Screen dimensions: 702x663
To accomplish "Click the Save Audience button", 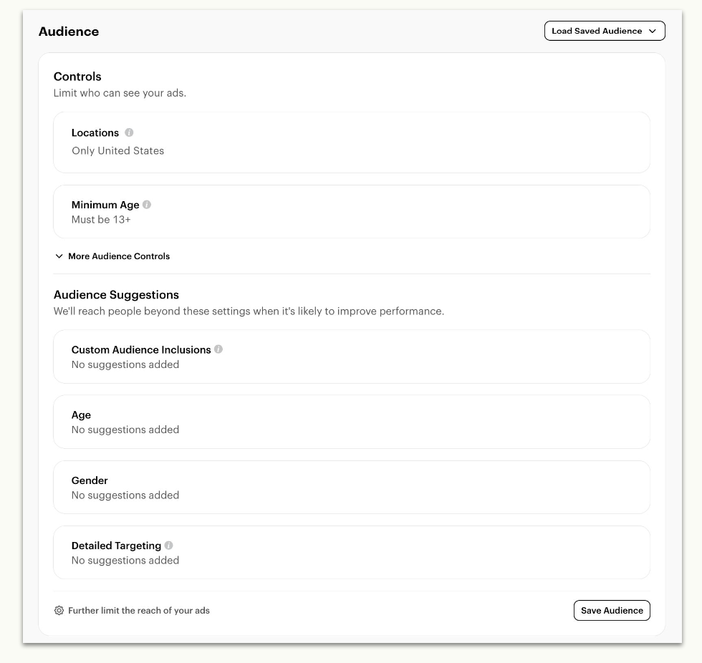I will pos(612,610).
